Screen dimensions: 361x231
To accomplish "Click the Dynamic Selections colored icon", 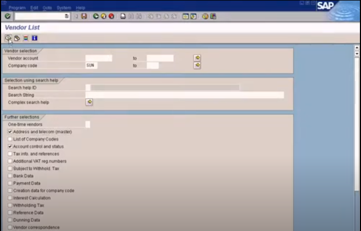I will tap(26, 38).
